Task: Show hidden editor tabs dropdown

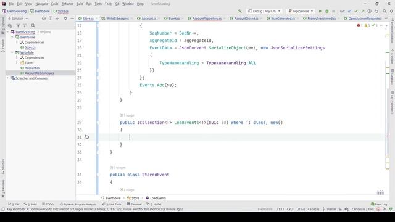Action: click(386, 18)
